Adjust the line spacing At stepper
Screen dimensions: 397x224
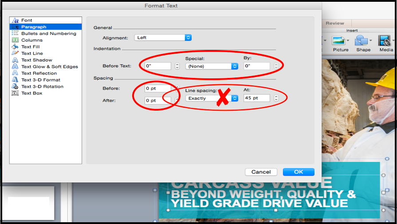(276, 98)
